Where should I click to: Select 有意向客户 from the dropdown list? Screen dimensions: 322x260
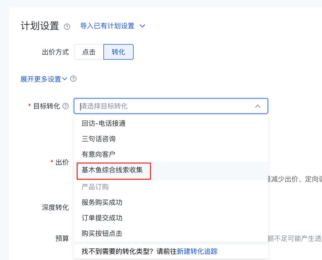[98, 154]
